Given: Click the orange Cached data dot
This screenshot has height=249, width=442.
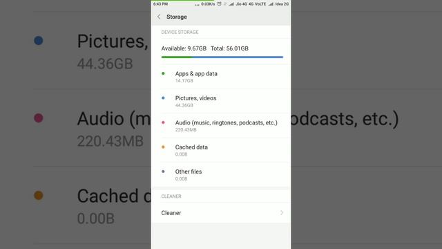Looking at the screenshot, I should 163,147.
